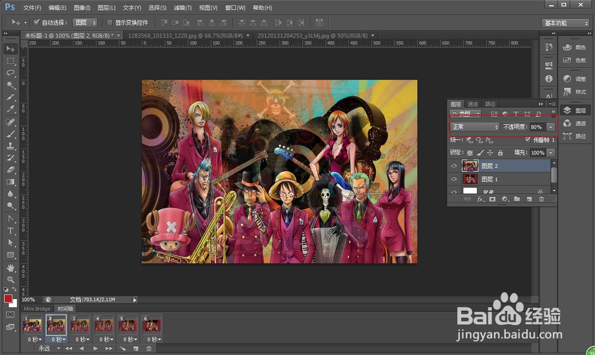Toggle lock transparent pixels
This screenshot has height=355, width=595.
click(x=470, y=152)
